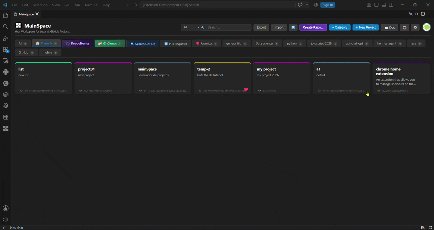
Task: Click the power-symbol hexagon activity bar icon
Action: (x=5, y=83)
